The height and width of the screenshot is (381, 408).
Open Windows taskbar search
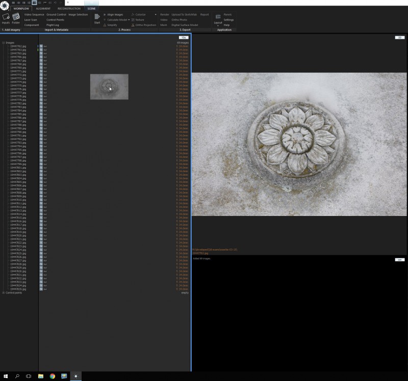pyautogui.click(x=17, y=376)
